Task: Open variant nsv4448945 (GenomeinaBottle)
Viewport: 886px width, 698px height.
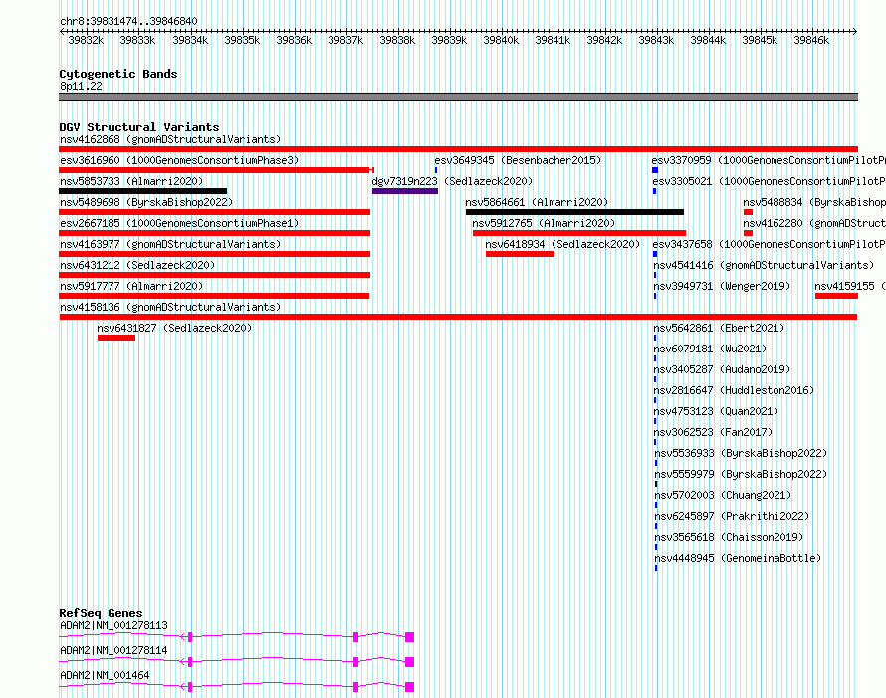Action: pyautogui.click(x=738, y=558)
